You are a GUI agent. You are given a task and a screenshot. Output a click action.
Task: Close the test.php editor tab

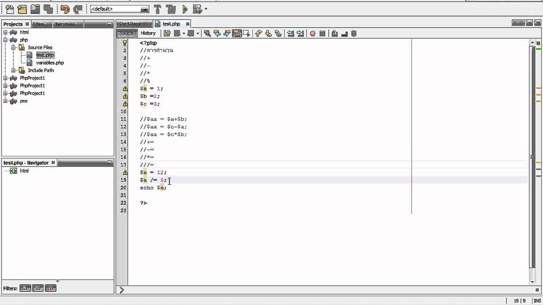coord(188,24)
